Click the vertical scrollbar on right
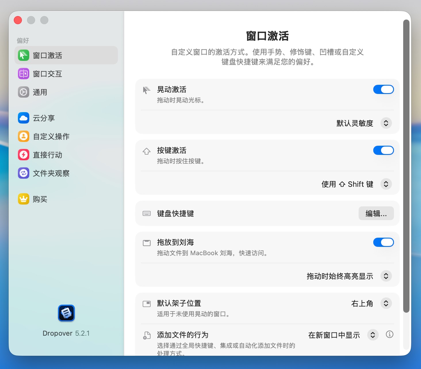Screen dimensions: 421x369 click(x=406, y=166)
